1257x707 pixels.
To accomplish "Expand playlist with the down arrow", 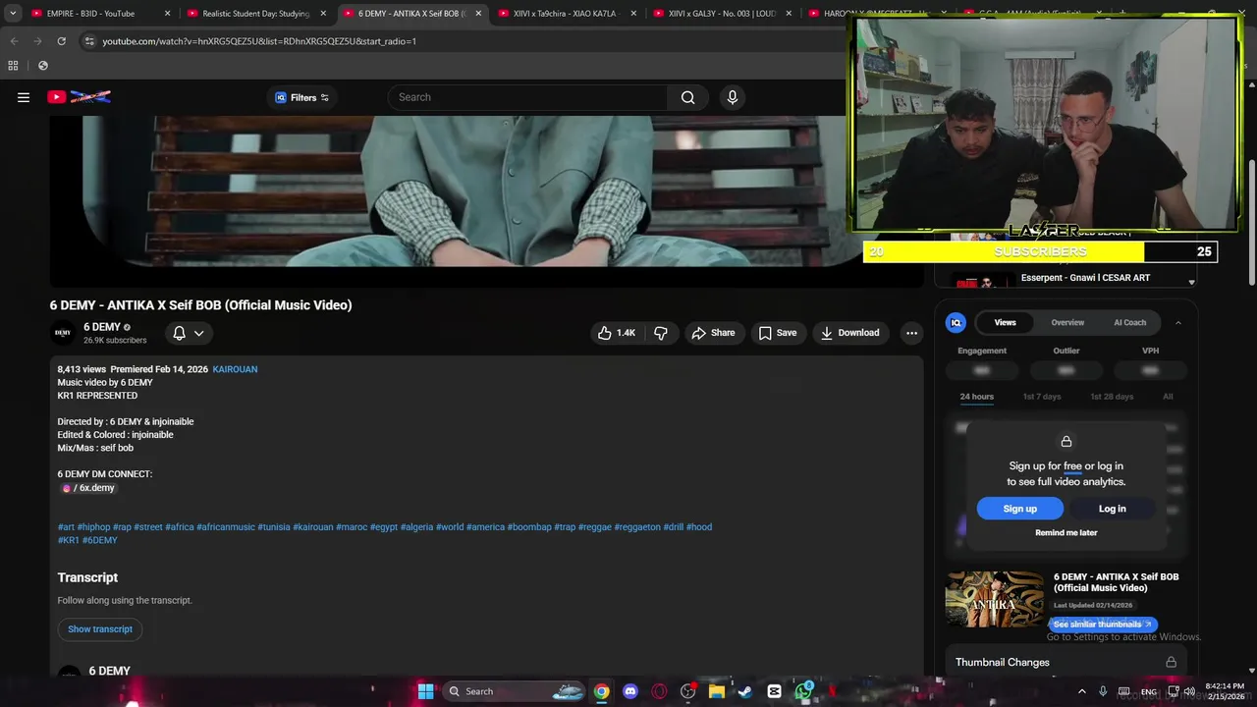I will click(1191, 283).
